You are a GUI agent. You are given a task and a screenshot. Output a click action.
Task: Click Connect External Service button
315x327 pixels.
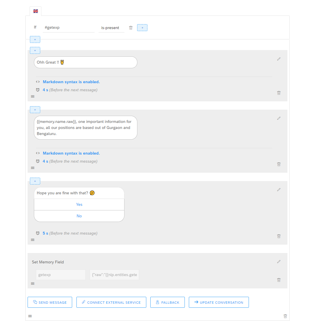[111, 303]
